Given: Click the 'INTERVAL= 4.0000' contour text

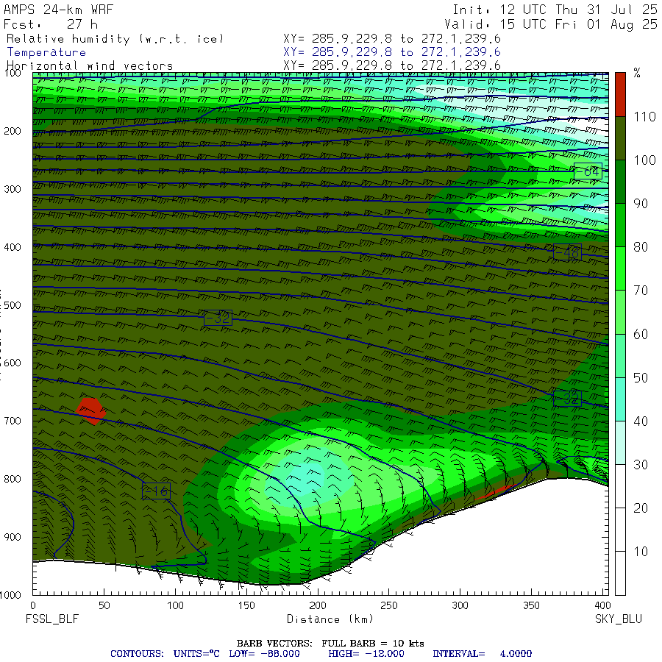Looking at the screenshot, I should coord(482,654).
